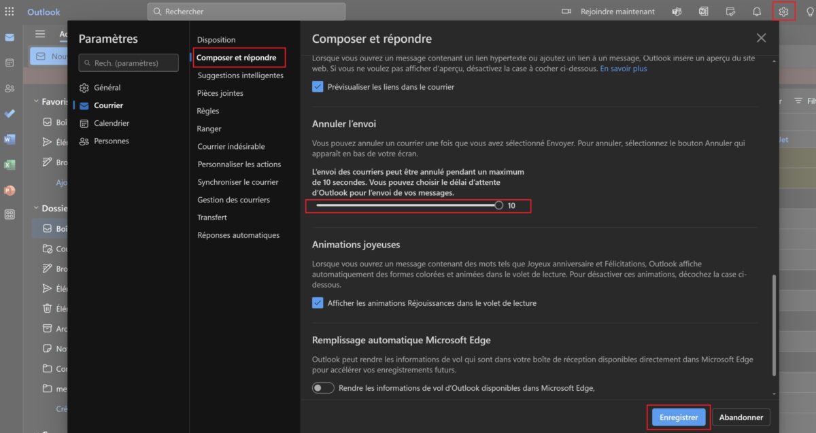Viewport: 816px width, 433px height.
Task: Toggle flight info for Microsoft Edge switch
Action: (x=323, y=388)
